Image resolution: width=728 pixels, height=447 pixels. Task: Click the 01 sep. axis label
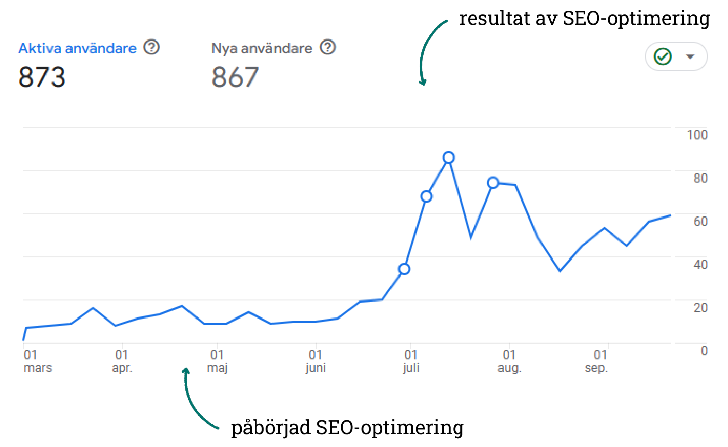[x=596, y=361]
